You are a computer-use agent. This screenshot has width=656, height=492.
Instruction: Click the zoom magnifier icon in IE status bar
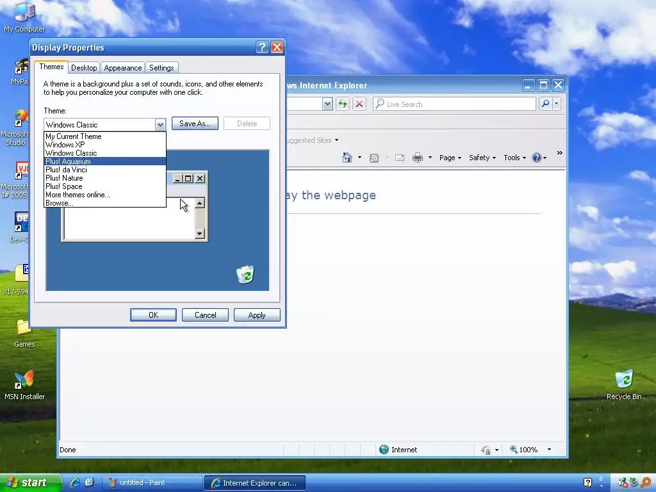513,449
